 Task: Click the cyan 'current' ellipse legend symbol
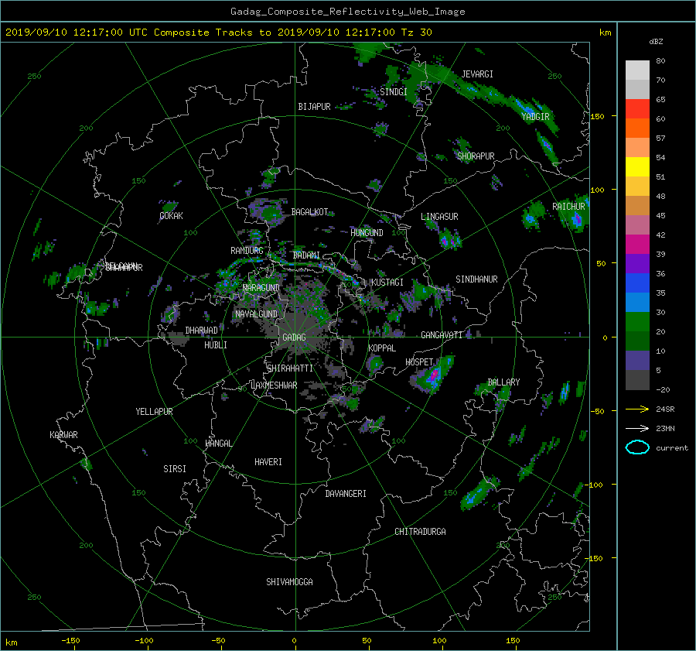pyautogui.click(x=637, y=447)
